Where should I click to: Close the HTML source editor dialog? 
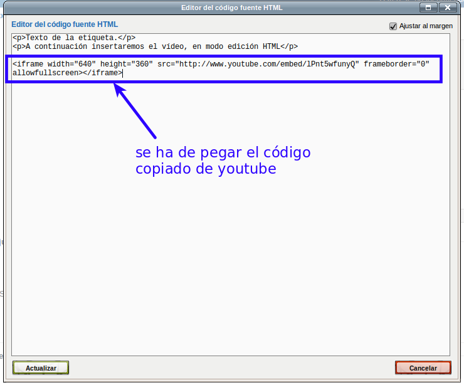[448, 8]
